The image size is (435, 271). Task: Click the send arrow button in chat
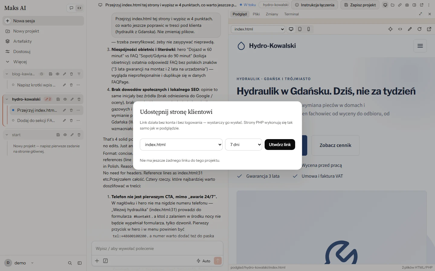pos(217,261)
